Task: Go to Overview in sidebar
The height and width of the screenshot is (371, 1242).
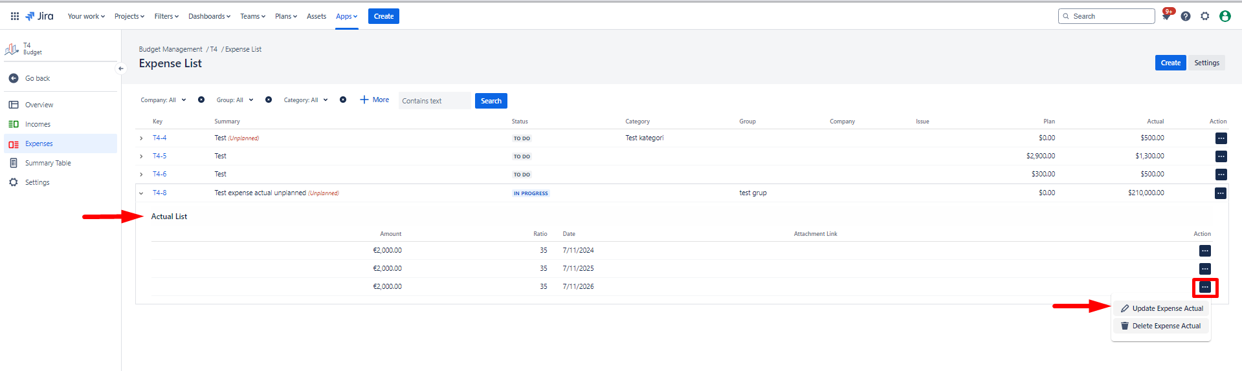Action: coord(39,105)
